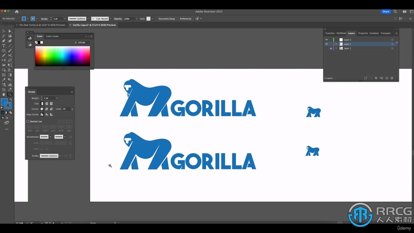Click Collect for Export icon

pyautogui.click(x=365, y=78)
